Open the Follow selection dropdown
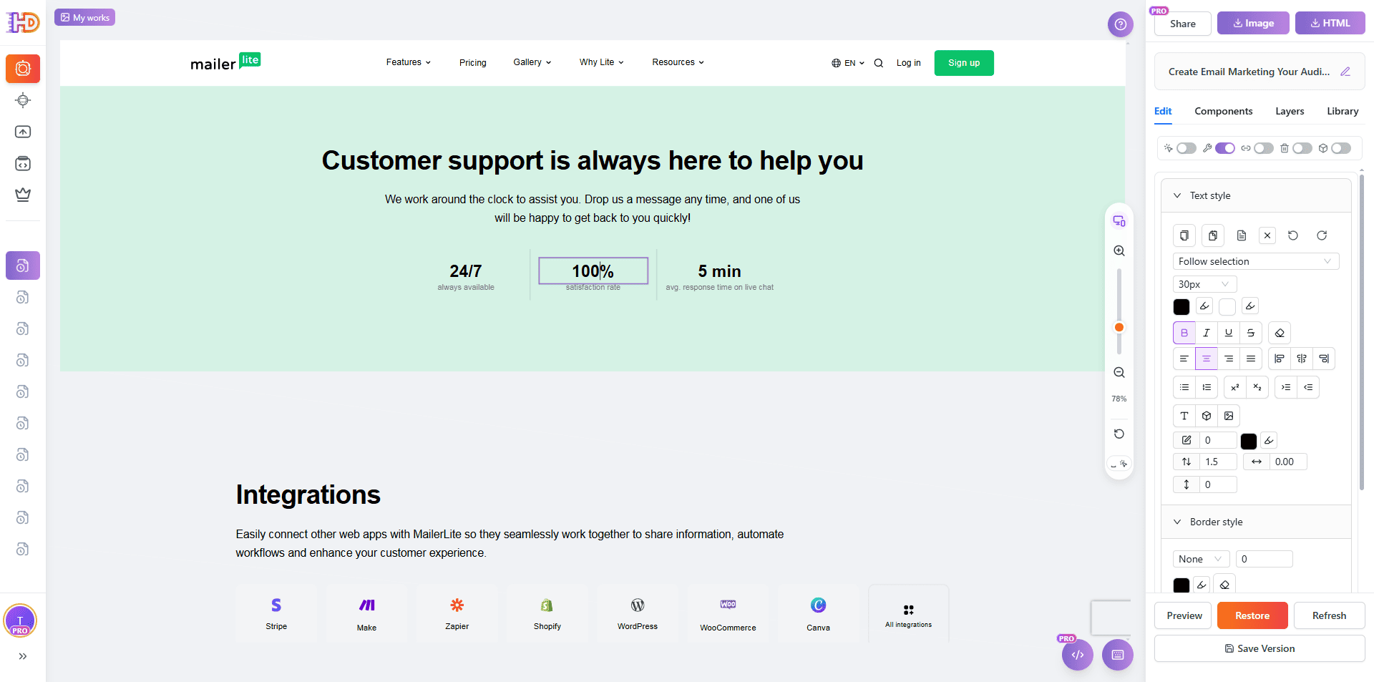 1255,261
